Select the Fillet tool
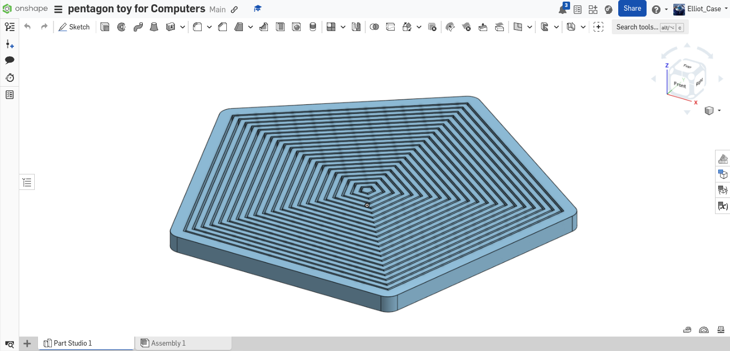 (x=197, y=27)
